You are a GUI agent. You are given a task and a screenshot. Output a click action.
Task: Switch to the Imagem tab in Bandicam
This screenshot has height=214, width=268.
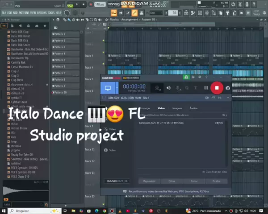click(x=177, y=108)
